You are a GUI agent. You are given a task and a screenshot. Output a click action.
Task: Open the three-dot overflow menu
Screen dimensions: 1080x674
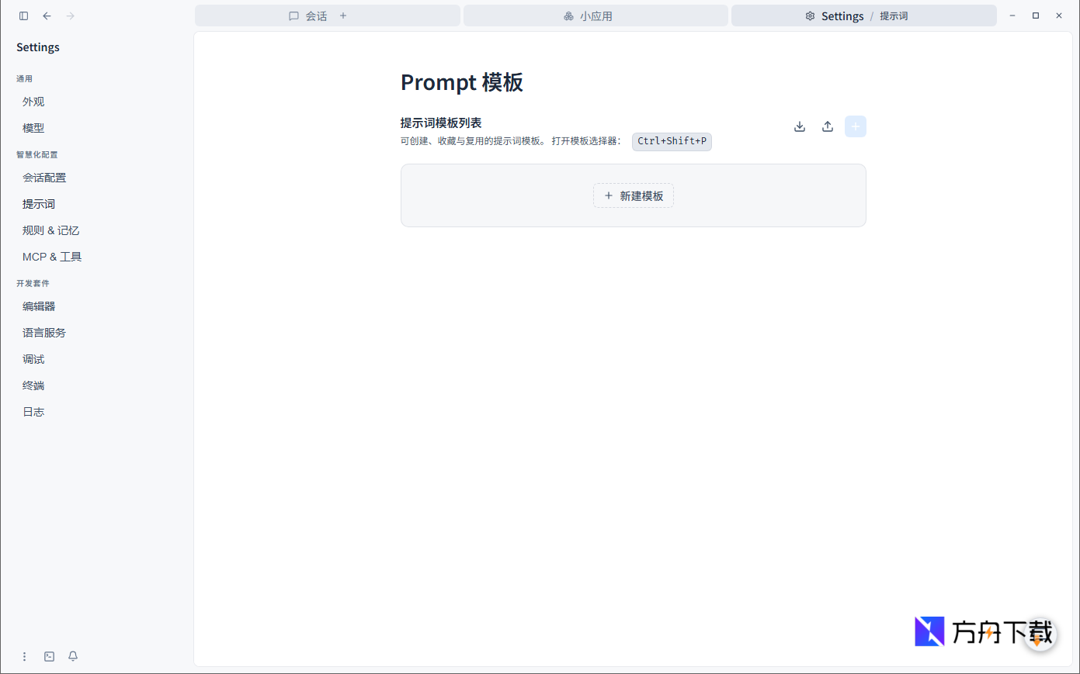pos(24,656)
